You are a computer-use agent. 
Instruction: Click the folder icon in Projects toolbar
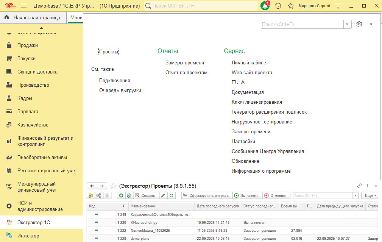(90, 195)
